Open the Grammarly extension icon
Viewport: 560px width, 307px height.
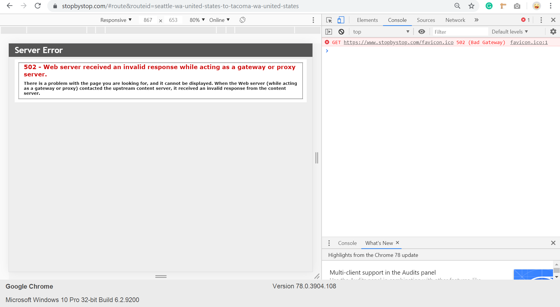point(489,6)
